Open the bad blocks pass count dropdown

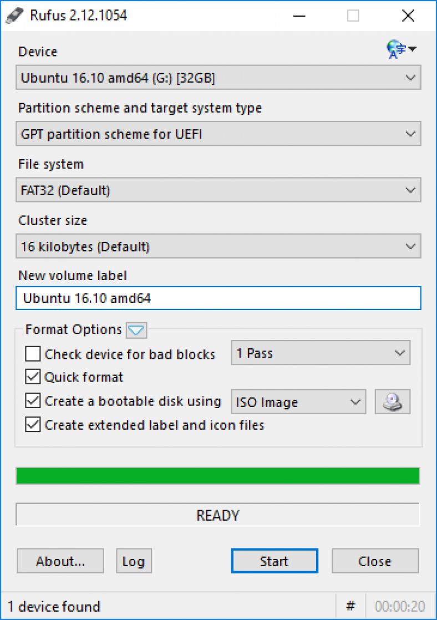tap(320, 353)
